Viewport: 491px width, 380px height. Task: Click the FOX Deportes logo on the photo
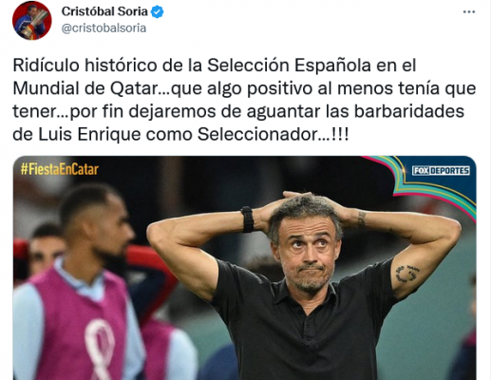tap(441, 171)
